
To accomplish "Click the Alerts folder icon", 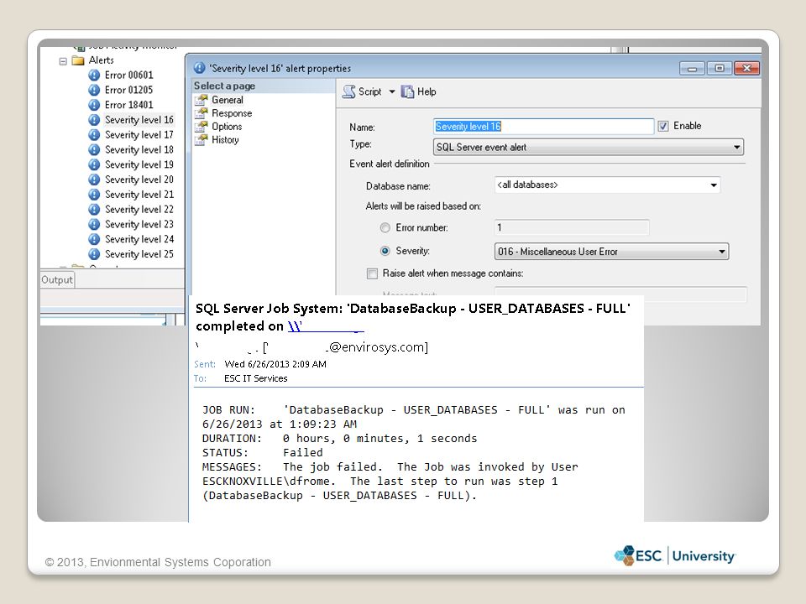I will click(78, 60).
